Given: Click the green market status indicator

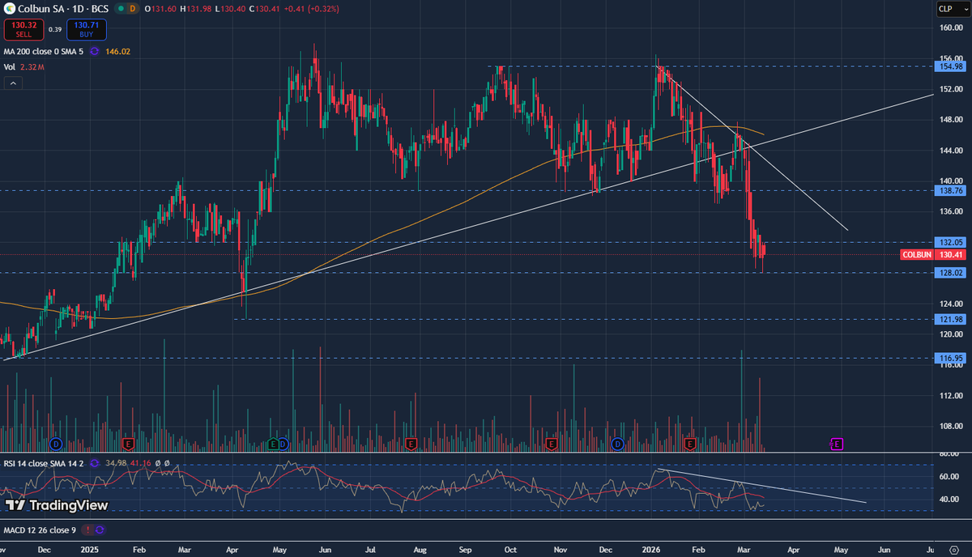Looking at the screenshot, I should 120,8.
